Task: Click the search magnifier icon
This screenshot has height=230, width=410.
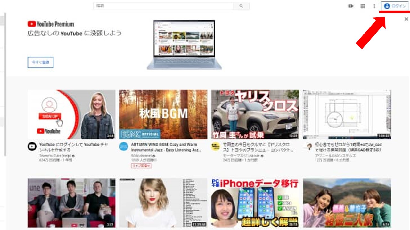Action: click(x=241, y=6)
